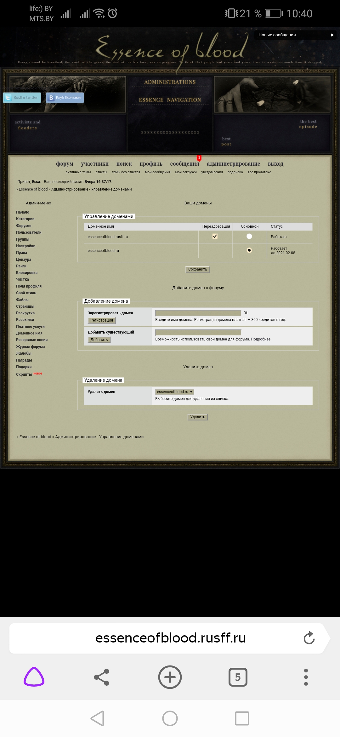Open Доменное имя in admin menu

tap(29, 333)
